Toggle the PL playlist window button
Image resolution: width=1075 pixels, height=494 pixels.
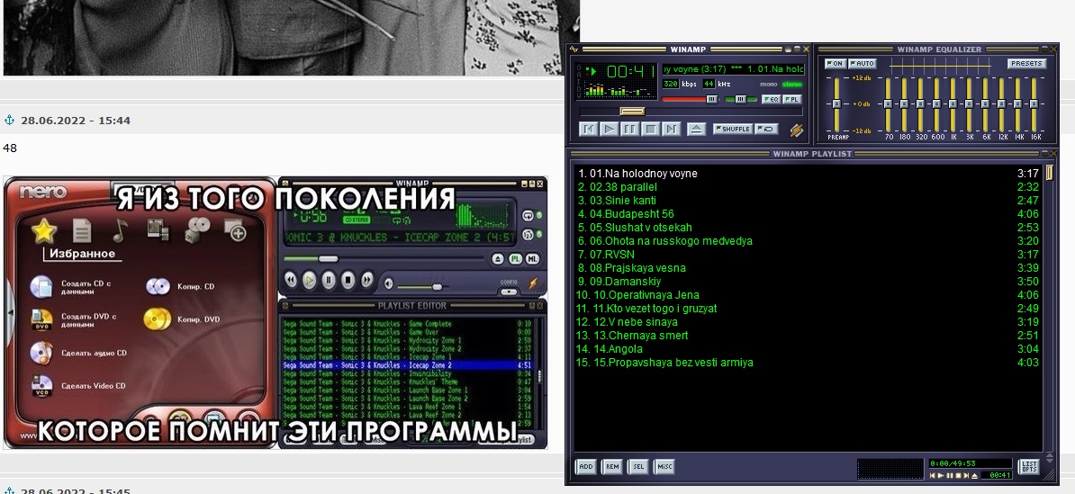(x=792, y=99)
